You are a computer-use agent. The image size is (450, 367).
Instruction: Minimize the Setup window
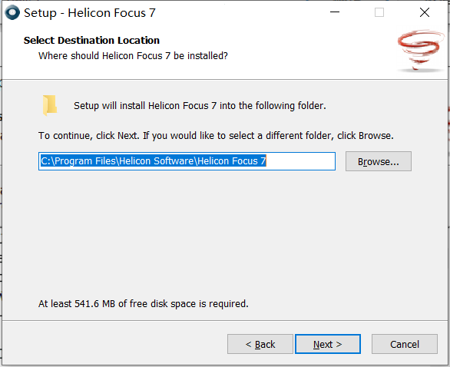tap(335, 12)
